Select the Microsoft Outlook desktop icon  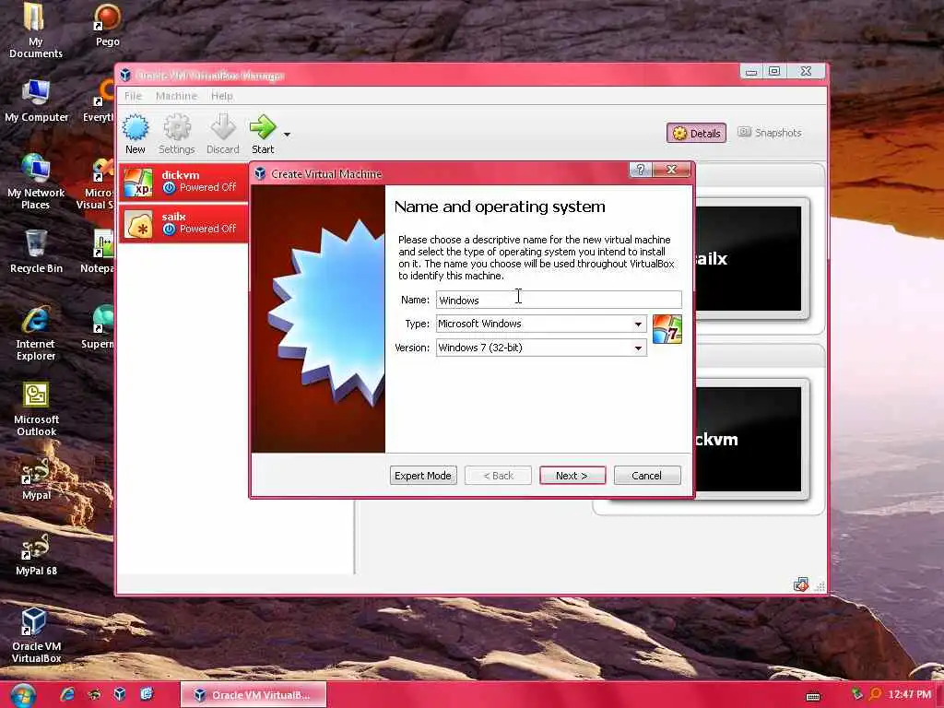click(36, 408)
